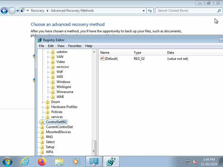Viewport: 223px width, 167px height.
Task: Select the Winlogon key label
Action: point(64,87)
